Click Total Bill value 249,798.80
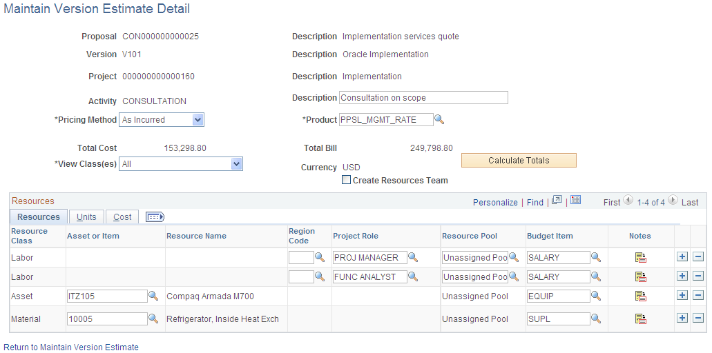Screen dimensions: 712x353 point(432,148)
